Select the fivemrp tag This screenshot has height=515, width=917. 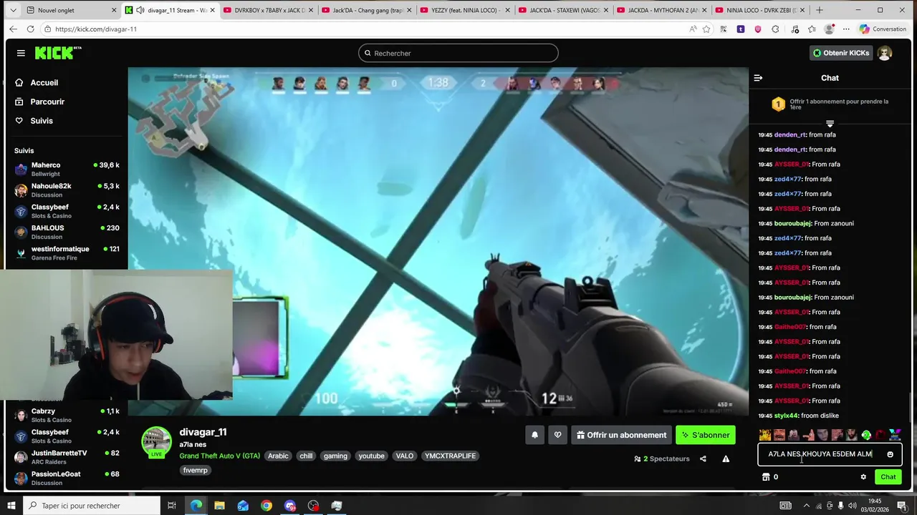(196, 470)
